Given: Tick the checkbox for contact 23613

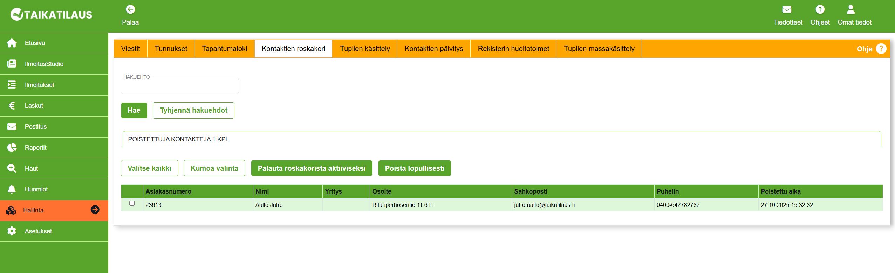Looking at the screenshot, I should [x=132, y=203].
